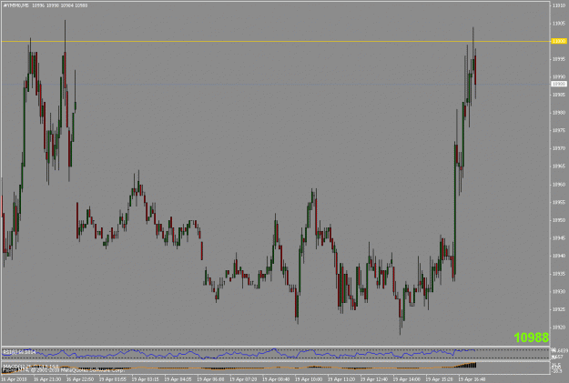Click the symbol and OHLC header text
This screenshot has width=569, height=383.
(46, 5)
